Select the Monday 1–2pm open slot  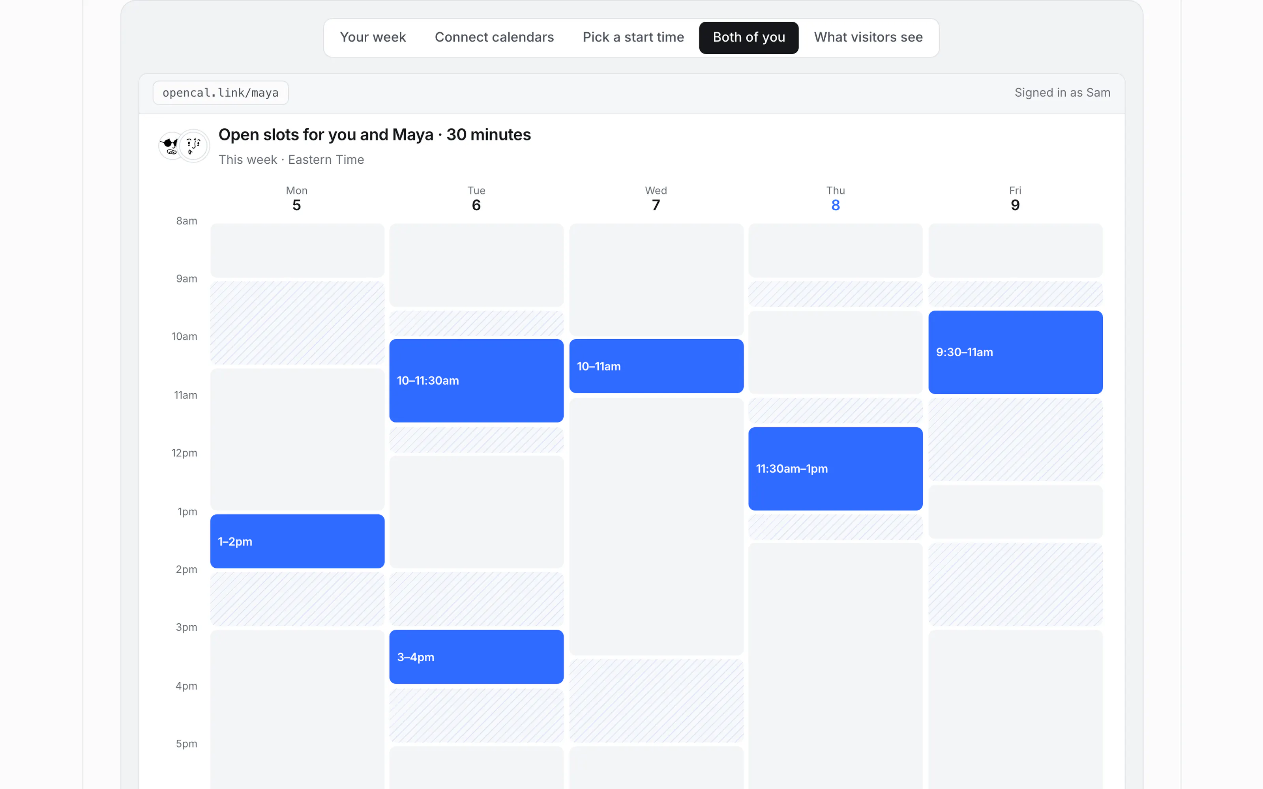tap(298, 541)
